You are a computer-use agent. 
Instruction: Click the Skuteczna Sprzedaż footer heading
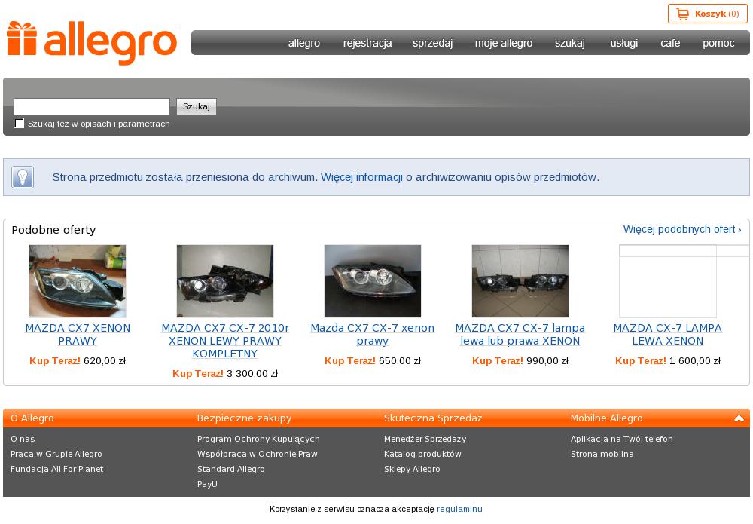point(433,418)
